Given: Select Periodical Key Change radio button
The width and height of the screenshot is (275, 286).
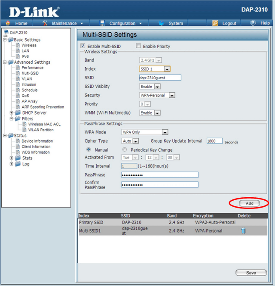Looking at the screenshot, I should click(x=125, y=149).
